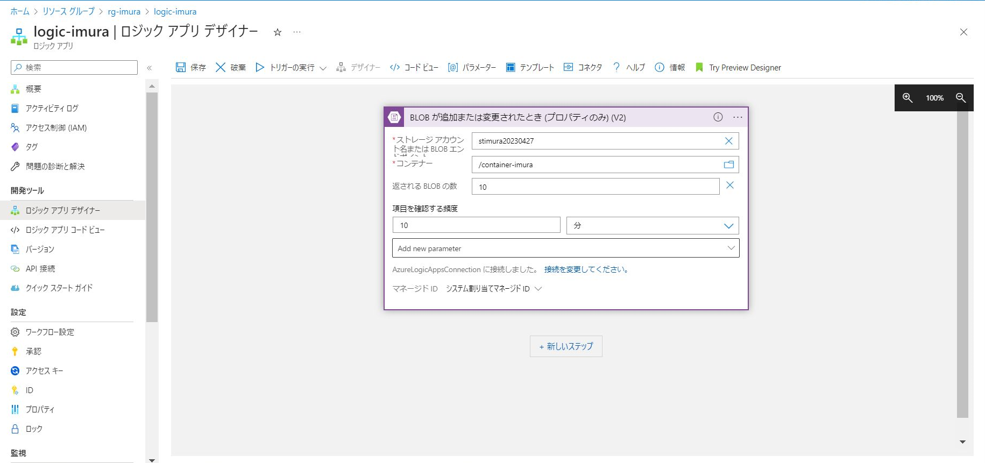
Task: Try Preview Designer
Action: [x=738, y=67]
